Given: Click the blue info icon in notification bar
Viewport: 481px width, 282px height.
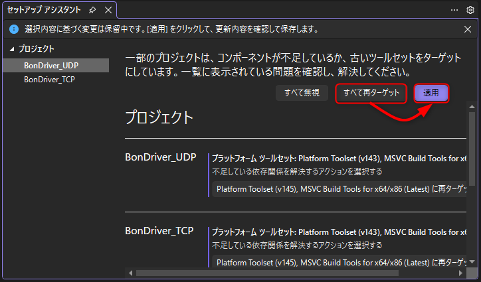Looking at the screenshot, I should [14, 29].
